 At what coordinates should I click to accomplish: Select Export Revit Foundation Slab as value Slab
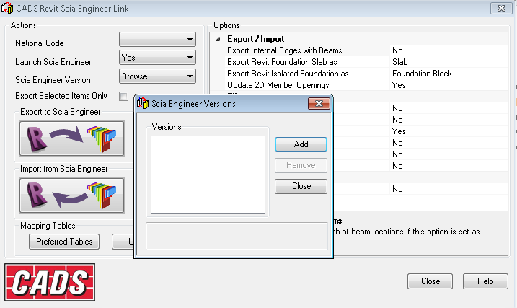(400, 62)
